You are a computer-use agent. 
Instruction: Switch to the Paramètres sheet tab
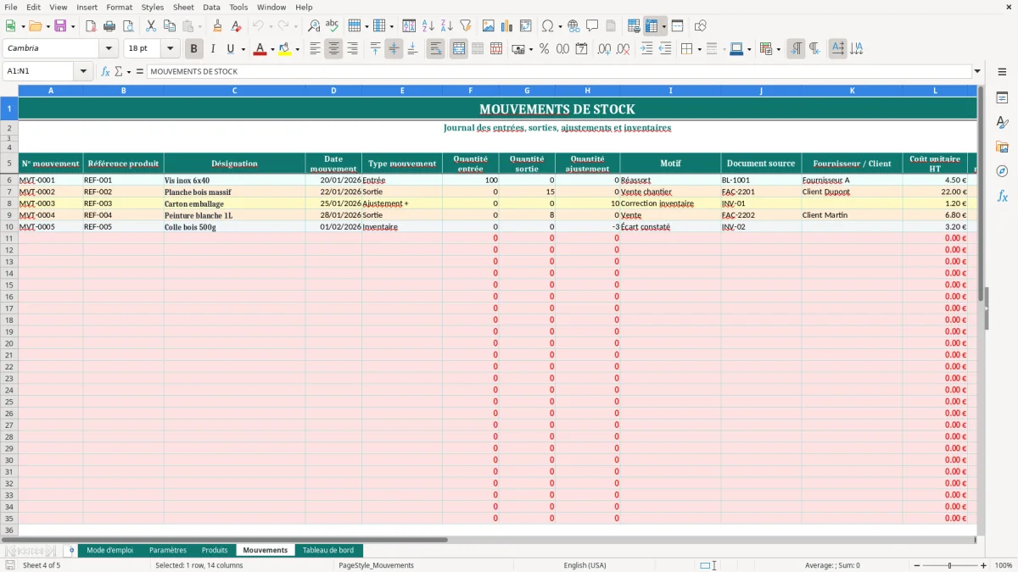(x=168, y=550)
